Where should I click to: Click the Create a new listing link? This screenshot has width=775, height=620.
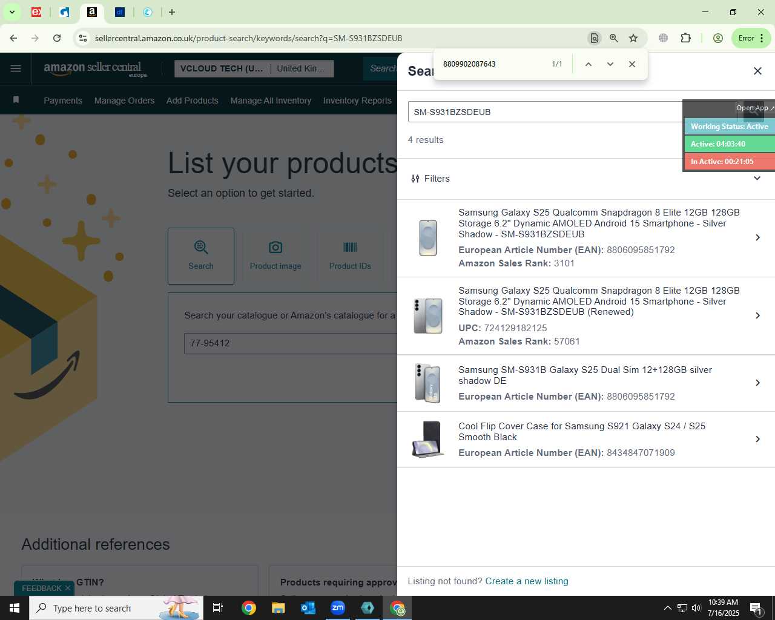click(x=527, y=581)
